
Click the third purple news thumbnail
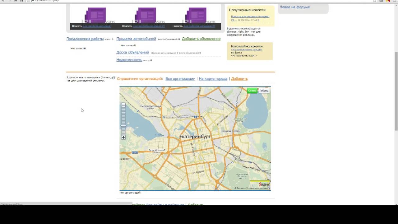(196, 15)
